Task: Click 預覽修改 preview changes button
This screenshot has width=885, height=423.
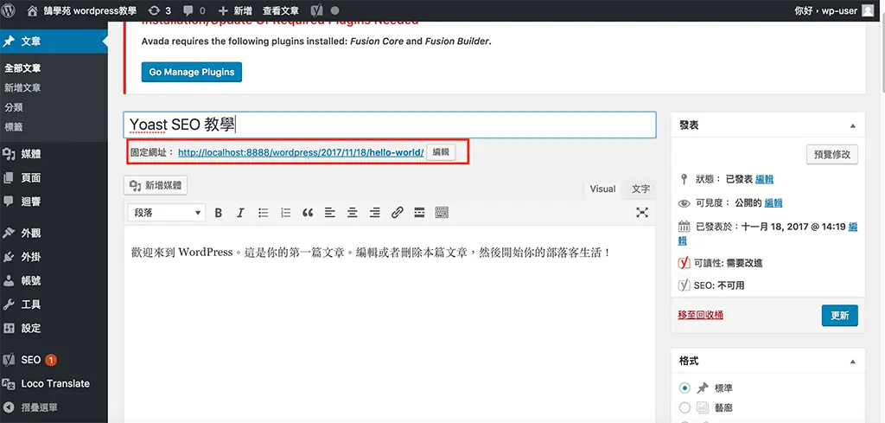Action: pyautogui.click(x=832, y=154)
